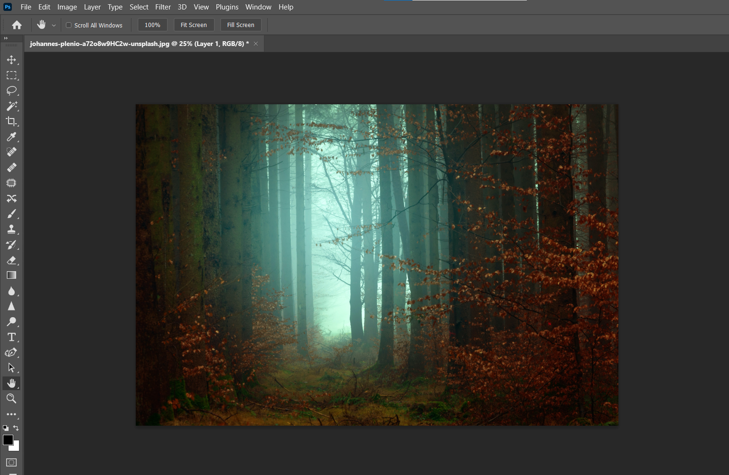Open the Layer menu
The image size is (729, 475).
[x=92, y=7]
